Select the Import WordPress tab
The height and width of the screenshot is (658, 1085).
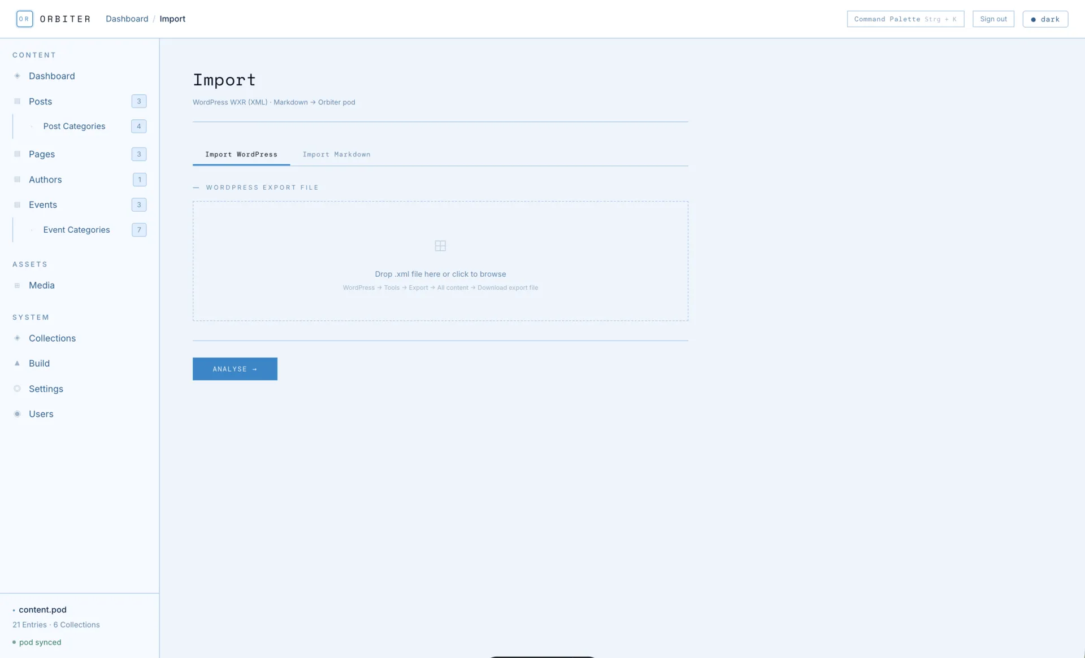(x=241, y=154)
